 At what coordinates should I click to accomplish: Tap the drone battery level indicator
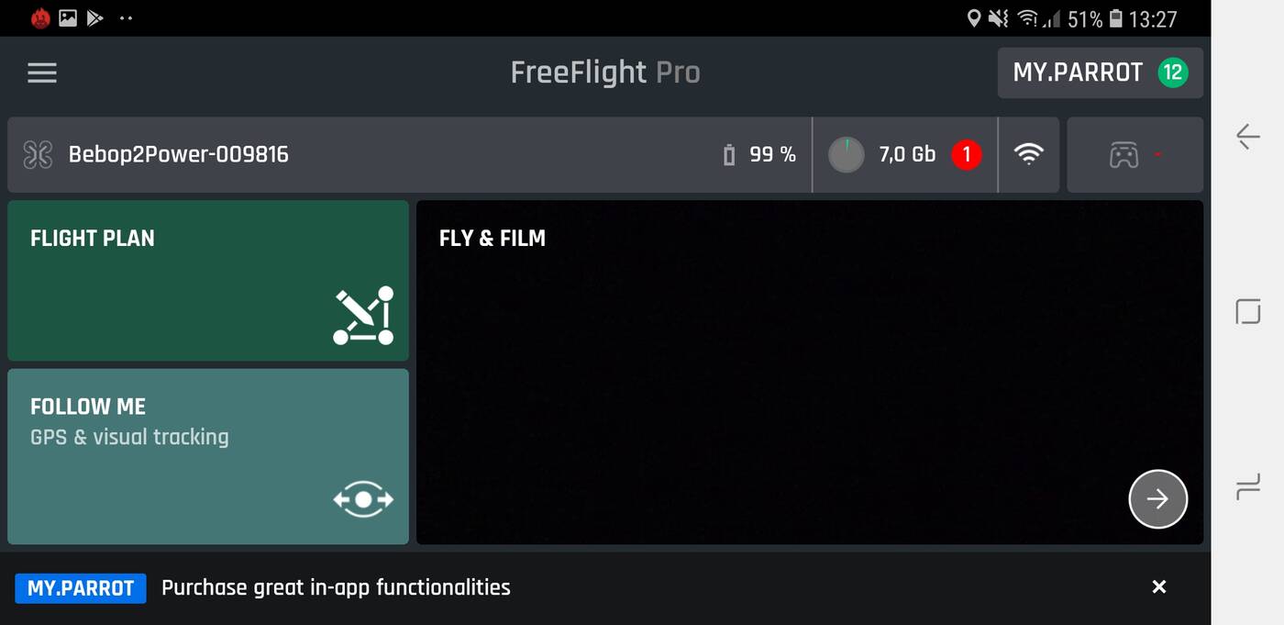click(759, 154)
